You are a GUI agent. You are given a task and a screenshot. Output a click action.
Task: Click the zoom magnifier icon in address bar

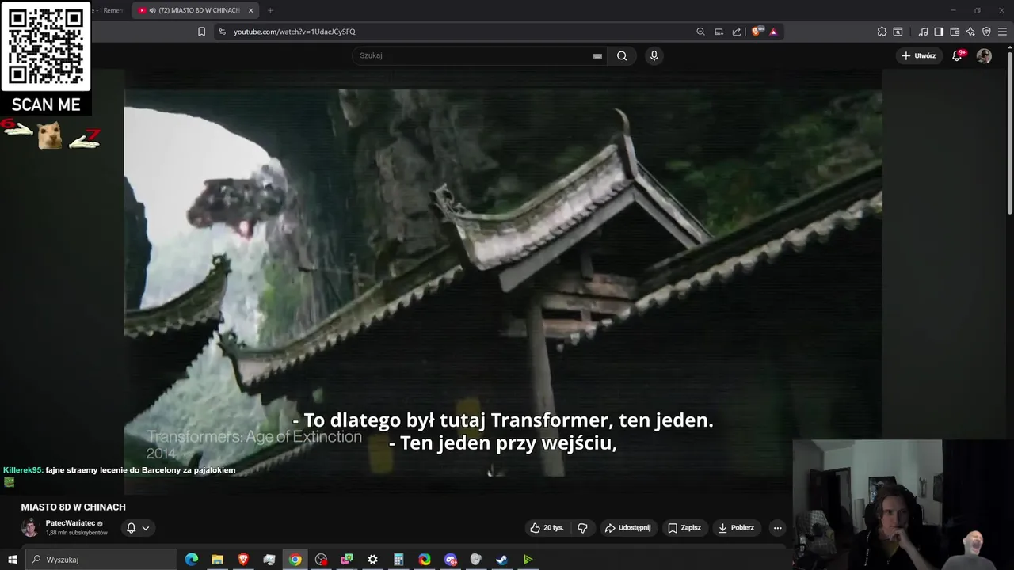[700, 32]
